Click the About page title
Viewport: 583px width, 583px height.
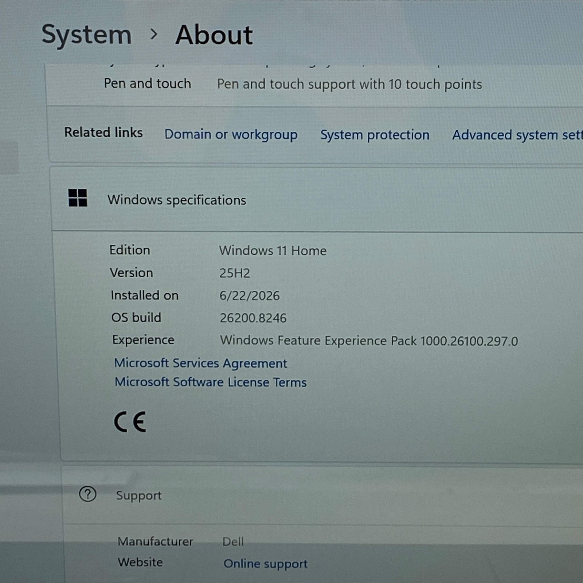click(x=214, y=35)
